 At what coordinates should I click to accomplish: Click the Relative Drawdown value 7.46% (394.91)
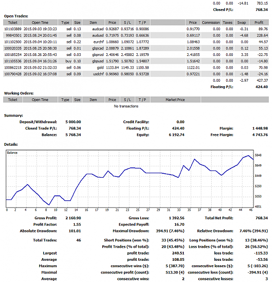pyautogui.click(x=254, y=231)
